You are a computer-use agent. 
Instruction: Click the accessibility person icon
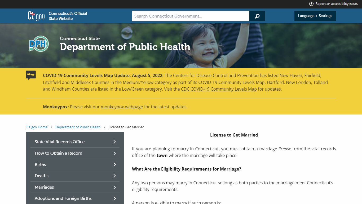pyautogui.click(x=311, y=4)
